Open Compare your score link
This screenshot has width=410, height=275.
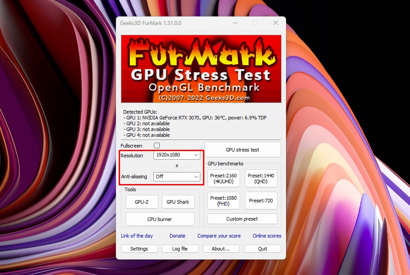point(219,236)
